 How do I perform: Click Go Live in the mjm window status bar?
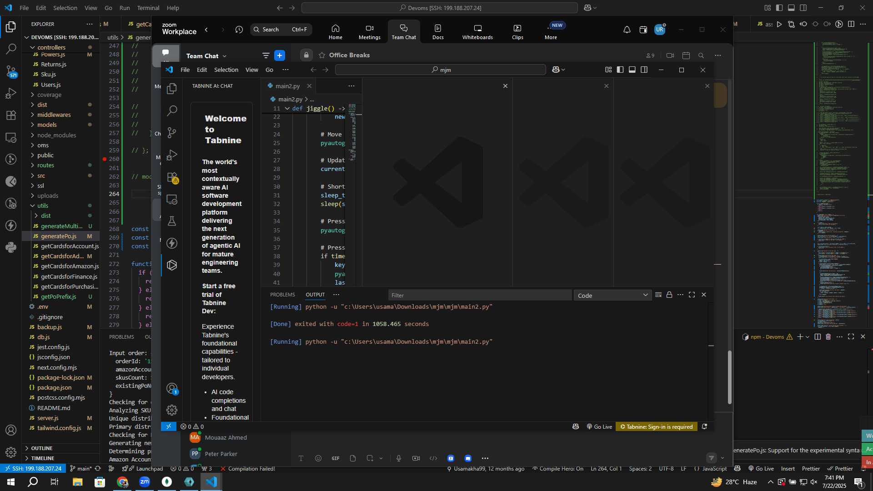tap(599, 427)
